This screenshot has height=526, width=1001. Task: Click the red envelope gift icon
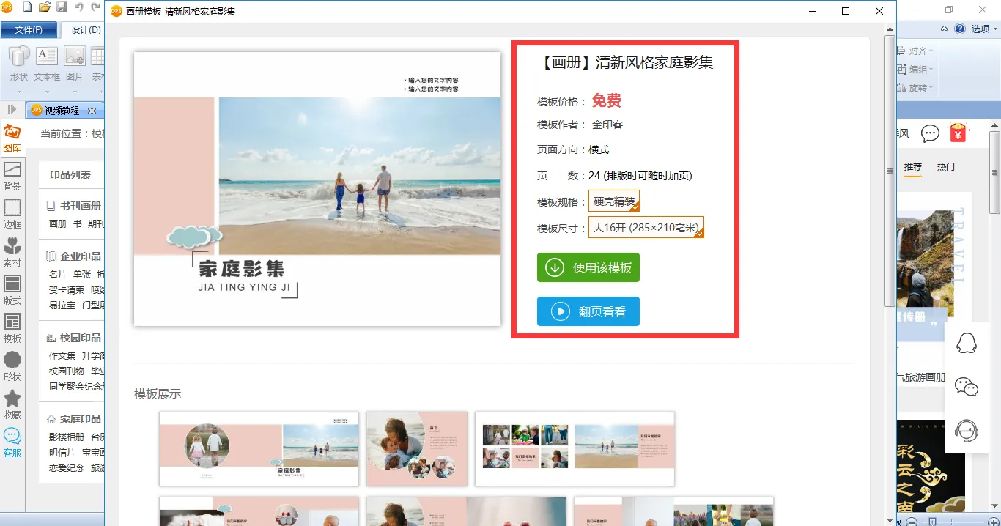click(958, 133)
